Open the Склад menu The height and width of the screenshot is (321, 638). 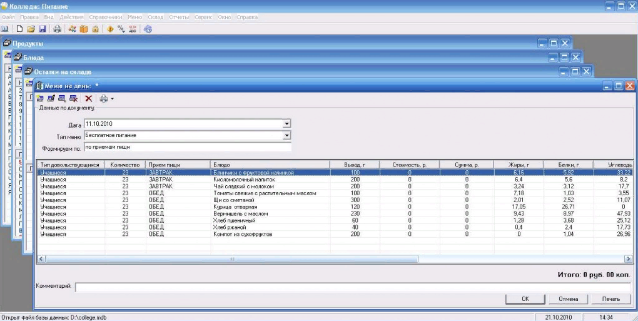[156, 17]
